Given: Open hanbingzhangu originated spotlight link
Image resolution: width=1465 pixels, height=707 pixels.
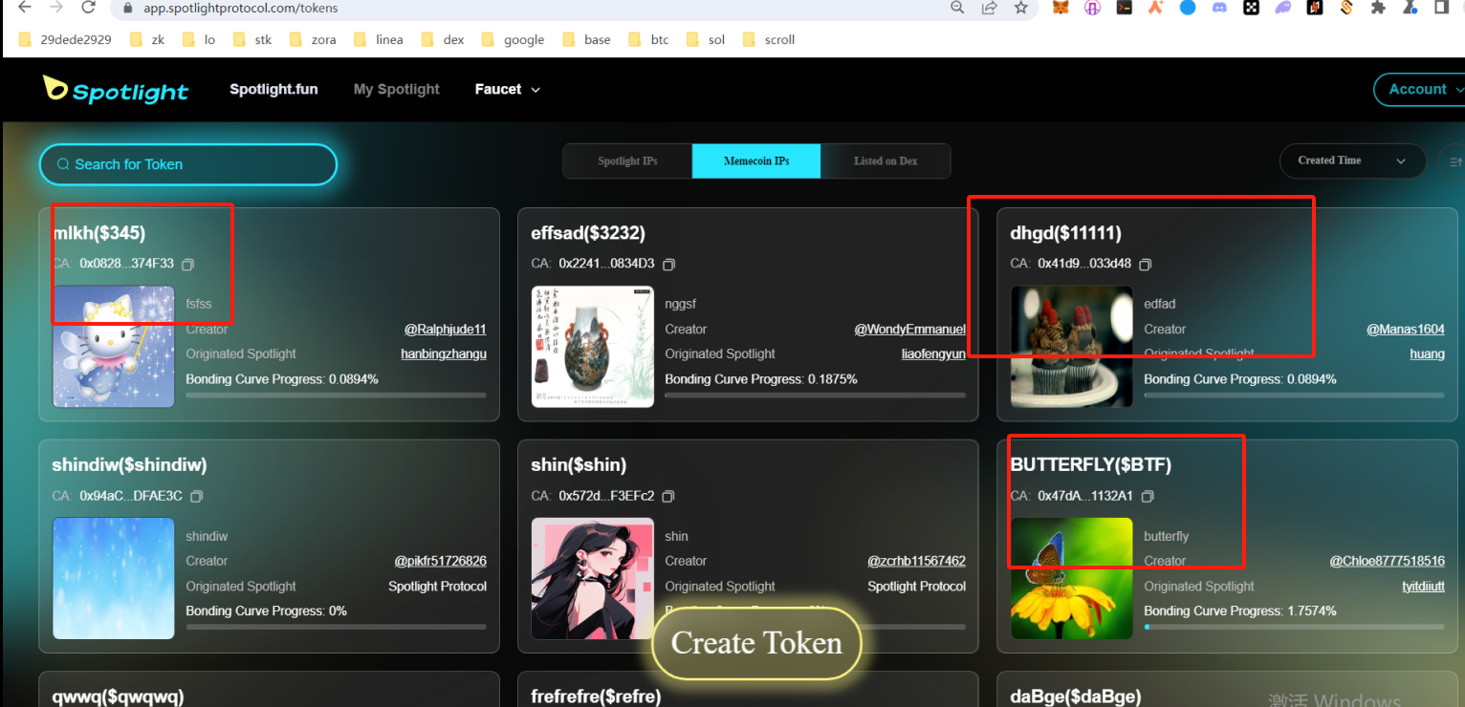Looking at the screenshot, I should [x=444, y=354].
